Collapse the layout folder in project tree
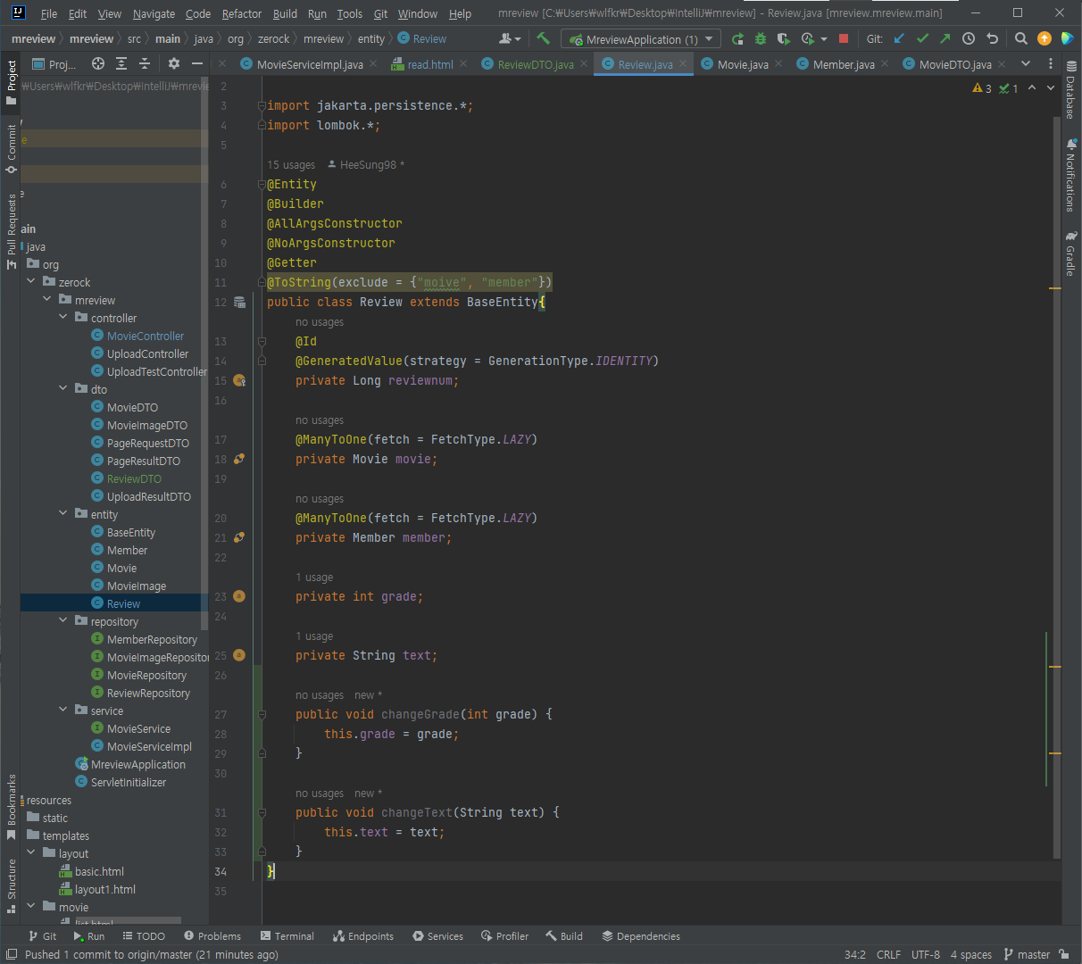This screenshot has height=964, width=1082. (31, 852)
